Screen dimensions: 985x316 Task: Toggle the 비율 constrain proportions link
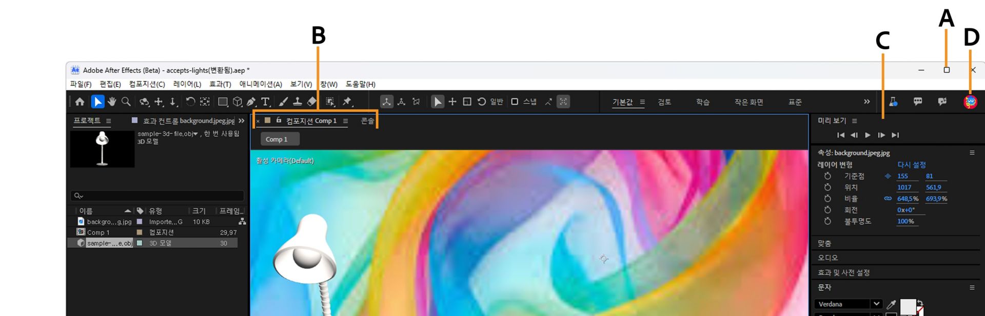[x=888, y=198]
